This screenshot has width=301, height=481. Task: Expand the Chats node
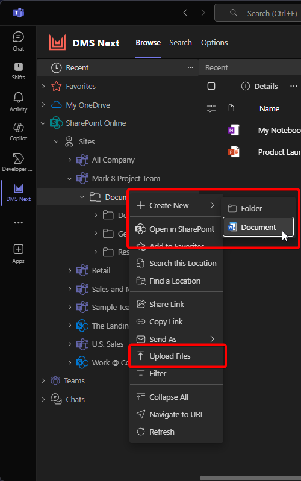coord(43,399)
